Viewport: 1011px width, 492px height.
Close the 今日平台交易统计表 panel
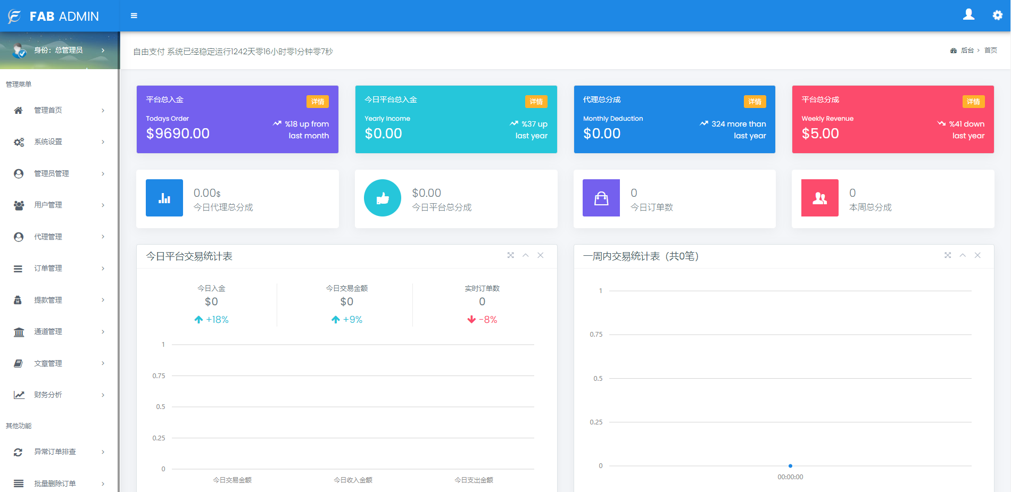tap(541, 255)
